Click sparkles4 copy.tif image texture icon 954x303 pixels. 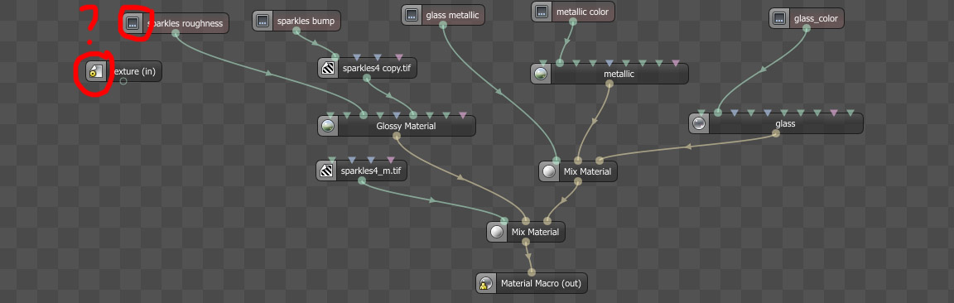(x=328, y=68)
